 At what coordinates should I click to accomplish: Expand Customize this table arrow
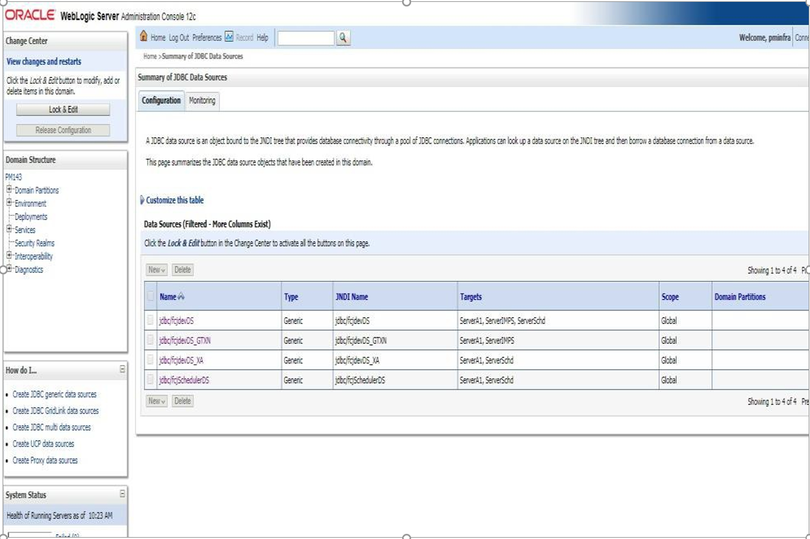[x=142, y=200]
